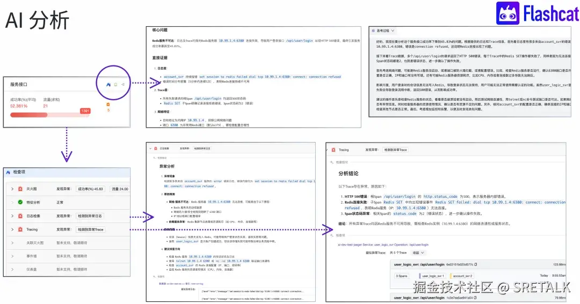Viewport: 580px width, 304px height.
Task: Click 检测到异常日志 tag in 日志检索 detail header
Action: [x=202, y=149]
